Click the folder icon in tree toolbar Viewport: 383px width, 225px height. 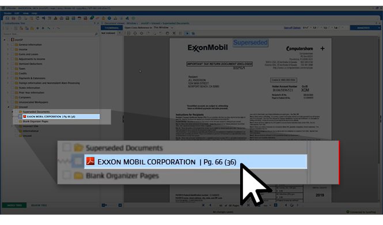[x=32, y=28]
